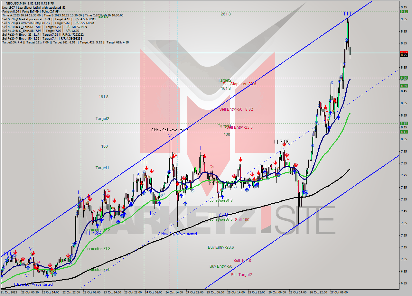Click the green 8.49 price tag

pos(404,86)
